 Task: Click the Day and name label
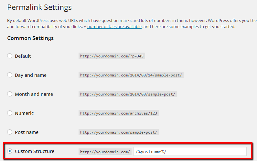[x=31, y=75]
